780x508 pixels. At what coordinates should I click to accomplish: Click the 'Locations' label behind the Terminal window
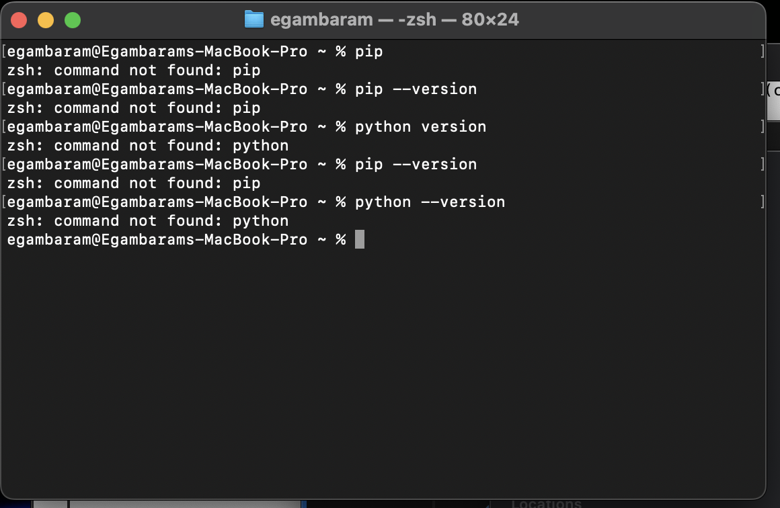[546, 503]
